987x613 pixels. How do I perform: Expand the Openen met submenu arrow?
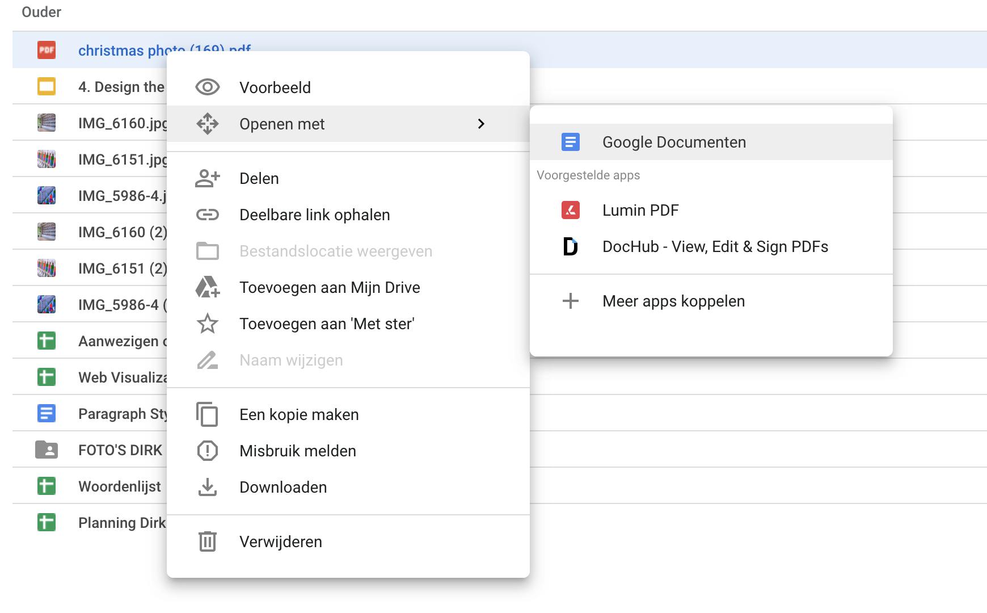[481, 124]
